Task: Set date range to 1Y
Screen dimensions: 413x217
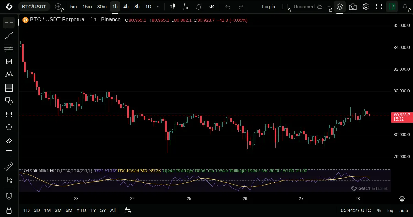Action: 93,210
